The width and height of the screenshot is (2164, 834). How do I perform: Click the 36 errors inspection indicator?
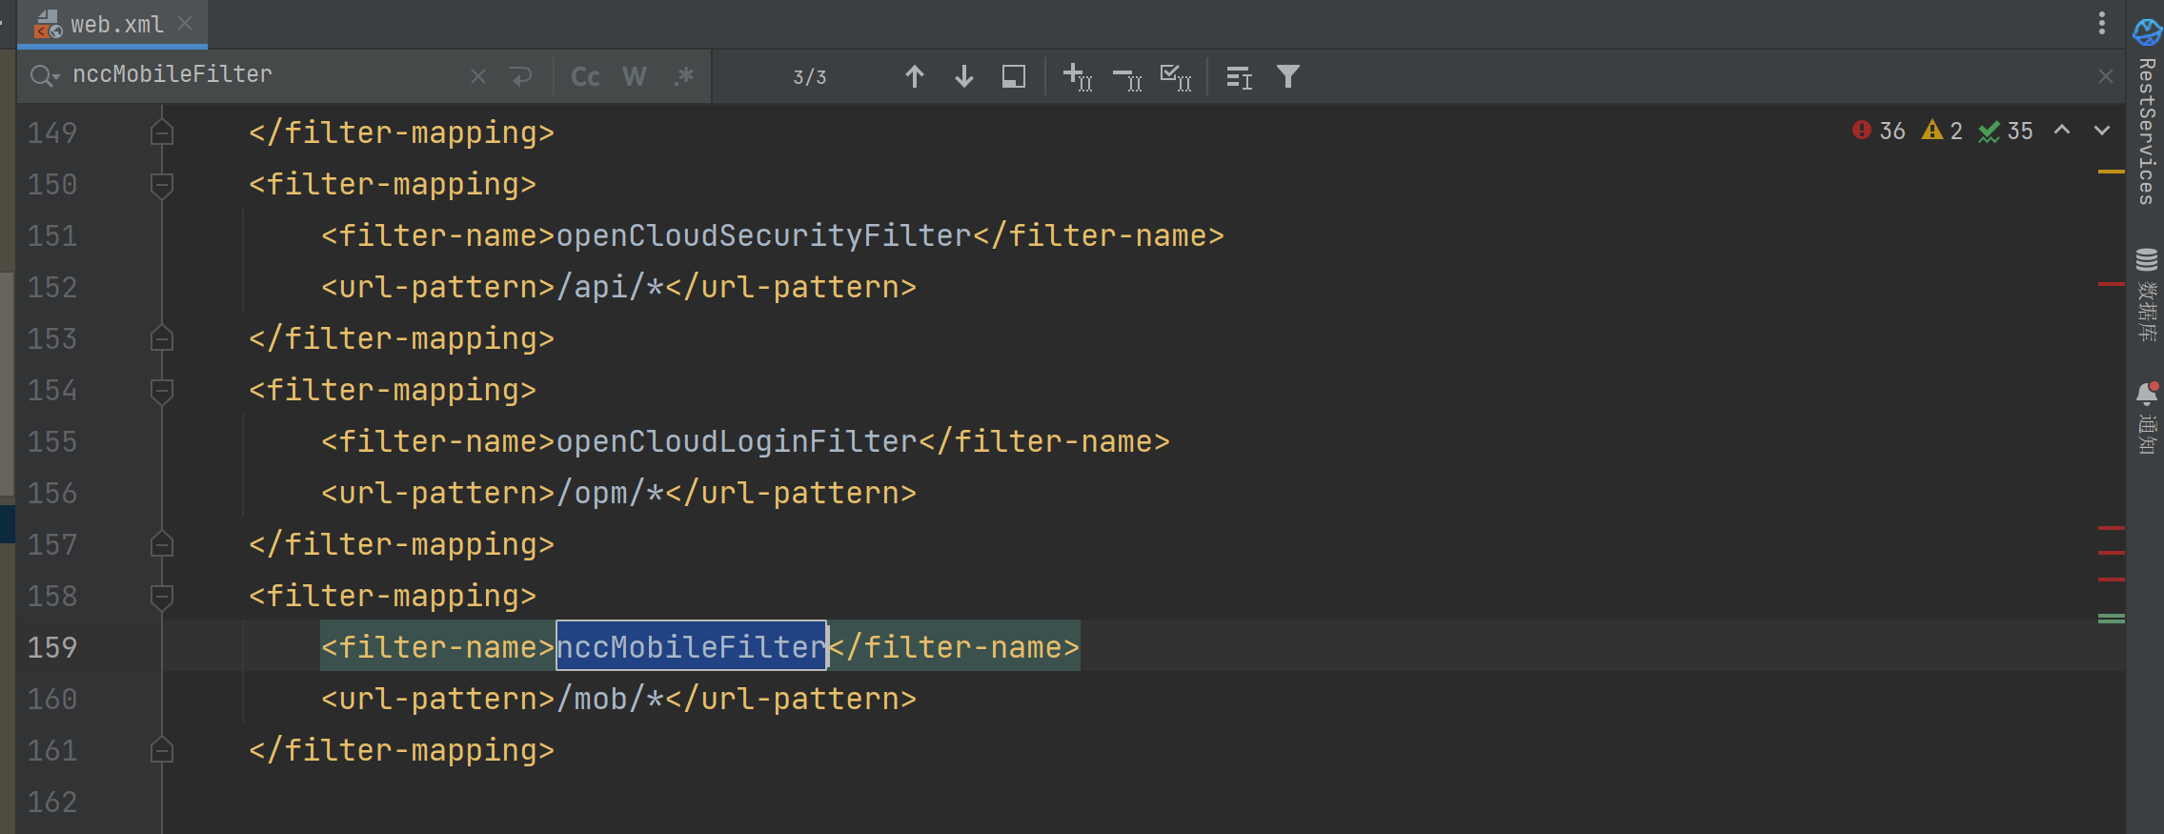tap(1879, 131)
